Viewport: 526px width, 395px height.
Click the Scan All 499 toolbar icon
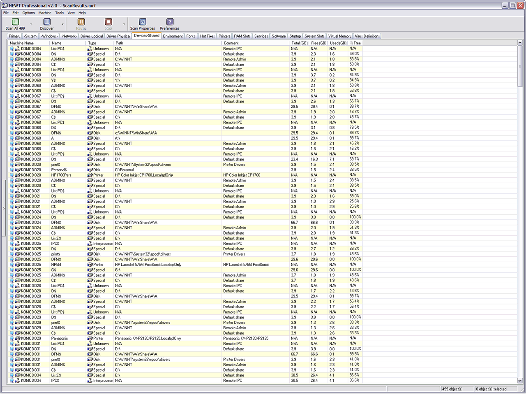pyautogui.click(x=15, y=22)
